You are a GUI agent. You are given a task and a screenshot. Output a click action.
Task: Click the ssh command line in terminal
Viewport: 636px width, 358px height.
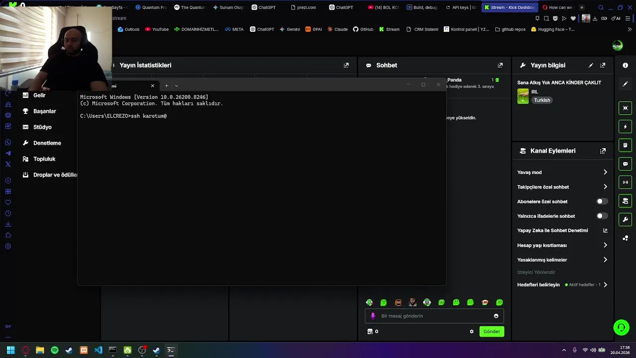(x=123, y=116)
